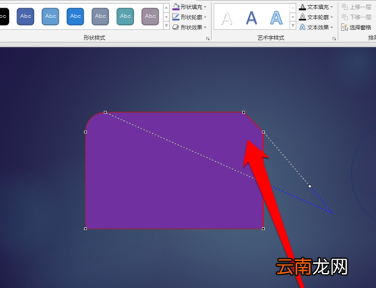
Task: Apply the solid blue A WordArt style
Action: pos(251,18)
